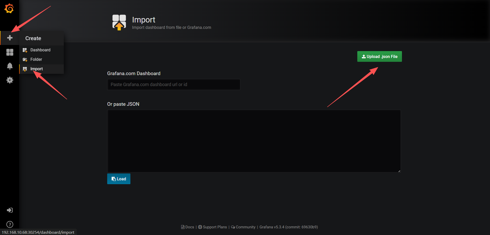Screen dimensions: 490x235
Task: Click the Grafana v5.3.4 version text
Action: click(x=289, y=227)
